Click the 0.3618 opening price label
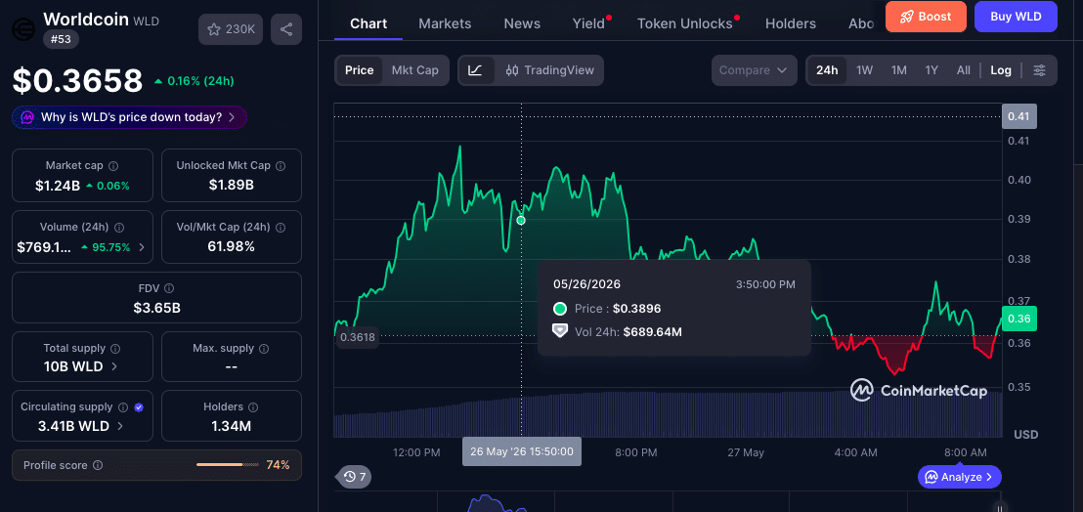 click(x=357, y=337)
